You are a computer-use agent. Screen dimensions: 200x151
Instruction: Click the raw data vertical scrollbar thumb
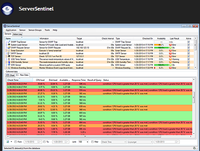pos(194,97)
